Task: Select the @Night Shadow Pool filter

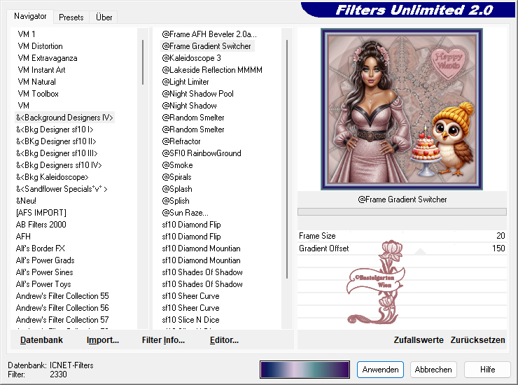Action: click(x=197, y=94)
